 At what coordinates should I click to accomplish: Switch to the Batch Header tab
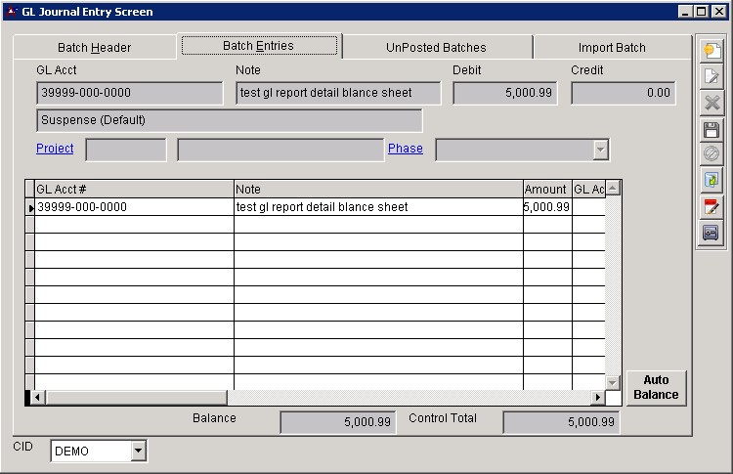(94, 47)
